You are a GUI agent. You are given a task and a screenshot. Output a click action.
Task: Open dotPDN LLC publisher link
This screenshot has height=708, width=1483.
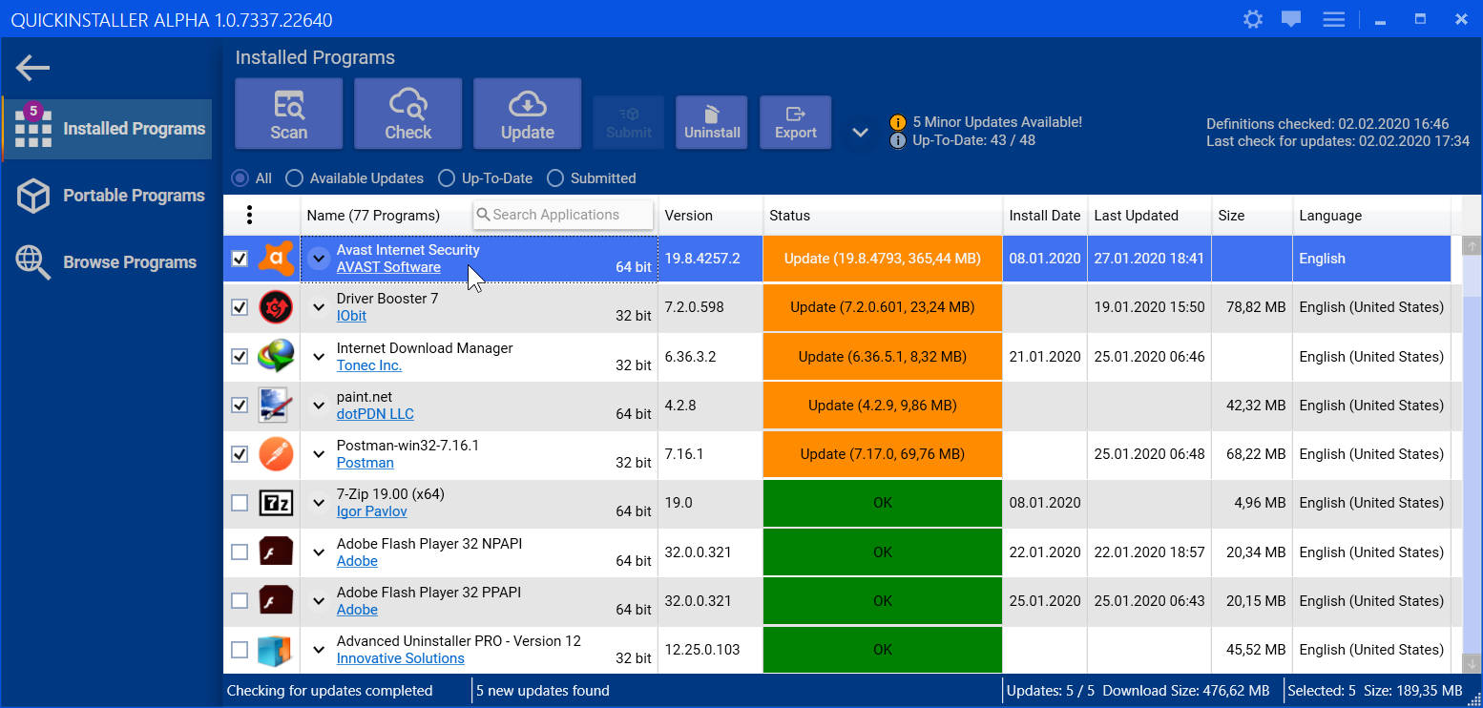(375, 414)
